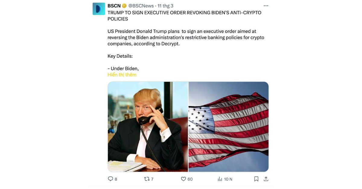
Task: Open the BSCN profile avatar
Action: pyautogui.click(x=99, y=9)
